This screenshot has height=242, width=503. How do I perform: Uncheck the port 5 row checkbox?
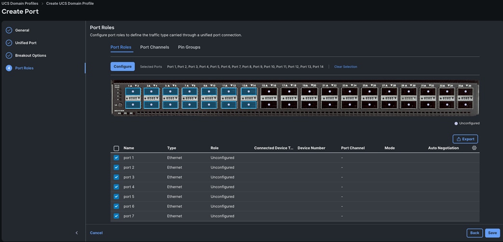tap(116, 197)
